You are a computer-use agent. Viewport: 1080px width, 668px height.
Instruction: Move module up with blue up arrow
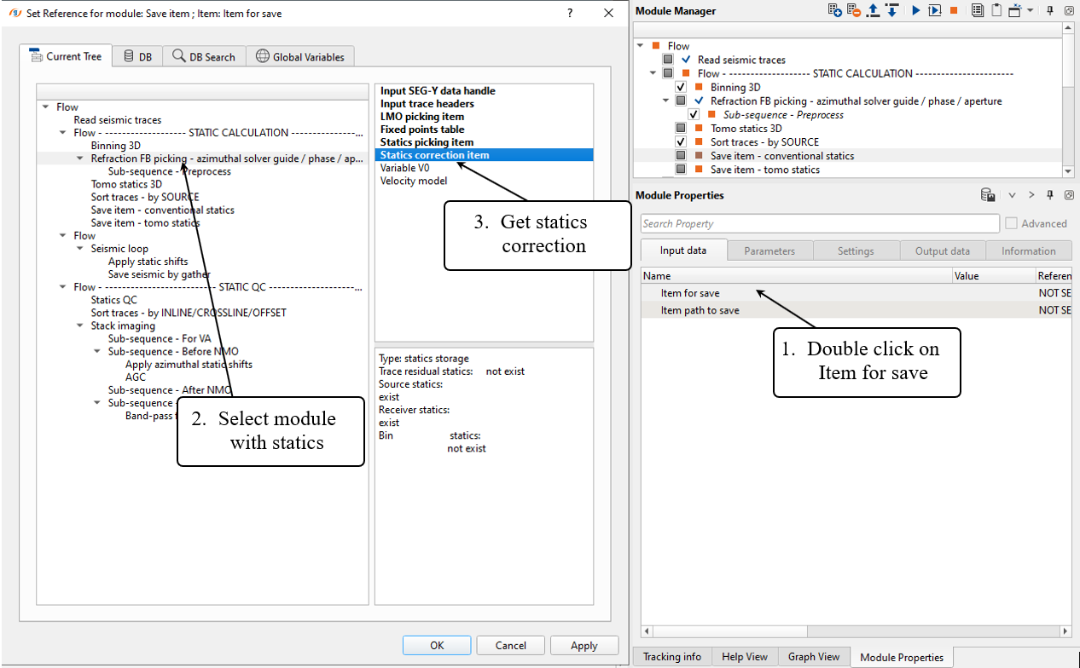coord(873,11)
